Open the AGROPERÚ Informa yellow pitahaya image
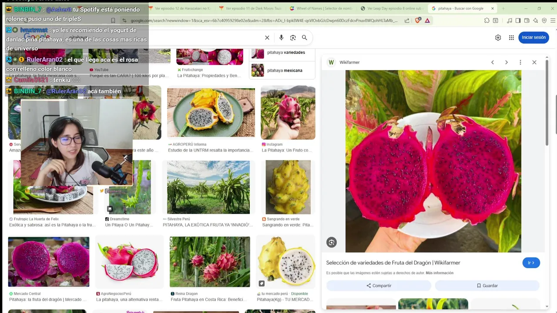The image size is (557, 313). (211, 113)
